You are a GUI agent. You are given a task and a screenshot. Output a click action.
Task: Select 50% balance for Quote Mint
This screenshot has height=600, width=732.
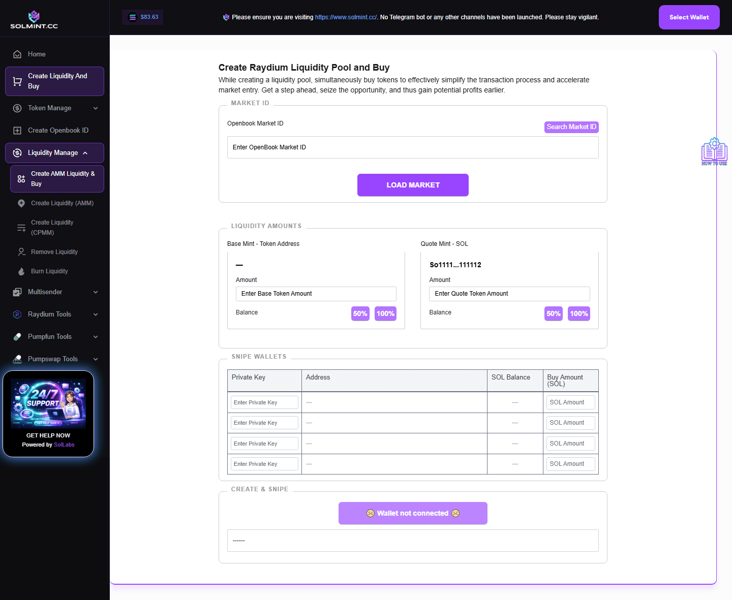[553, 313]
